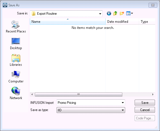Create a new folder with toolbar icon

point(122,13)
